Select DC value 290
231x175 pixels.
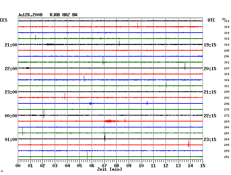click(x=227, y=56)
